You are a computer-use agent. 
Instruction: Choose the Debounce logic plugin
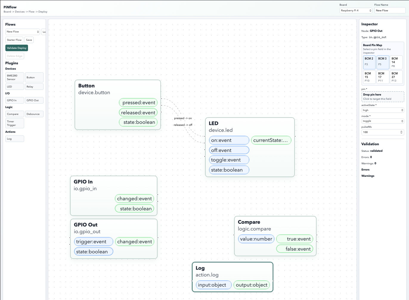click(x=34, y=114)
